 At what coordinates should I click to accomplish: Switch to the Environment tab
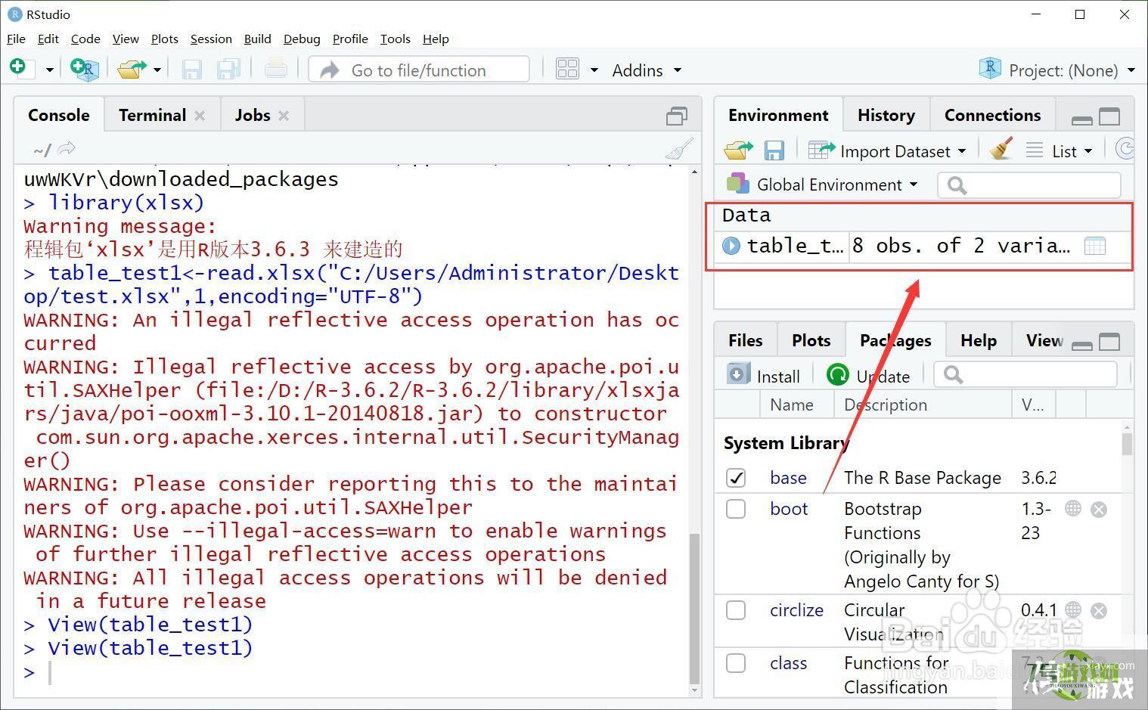pyautogui.click(x=778, y=115)
